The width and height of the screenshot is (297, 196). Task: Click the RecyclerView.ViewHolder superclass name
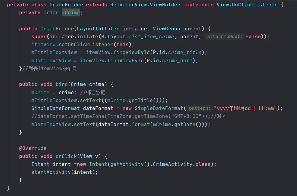pos(145,5)
